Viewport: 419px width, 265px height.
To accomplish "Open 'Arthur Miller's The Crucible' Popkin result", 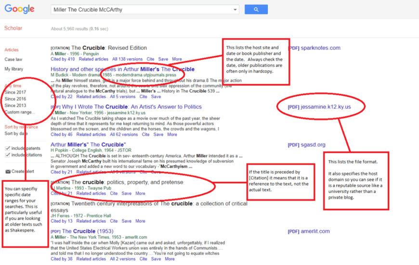I will 88,145.
